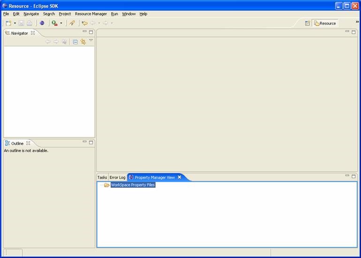Image resolution: width=361 pixels, height=258 pixels.
Task: Open the New wizard dropdown arrow
Action: coord(15,23)
